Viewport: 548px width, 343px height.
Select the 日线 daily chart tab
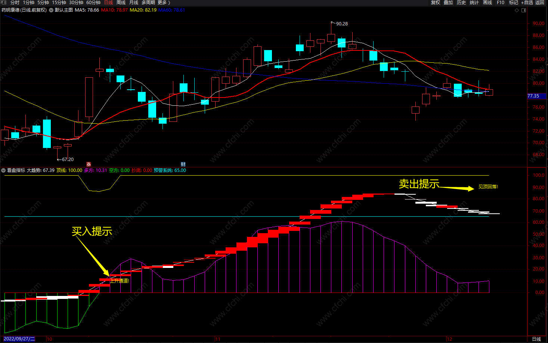[x=108, y=3]
